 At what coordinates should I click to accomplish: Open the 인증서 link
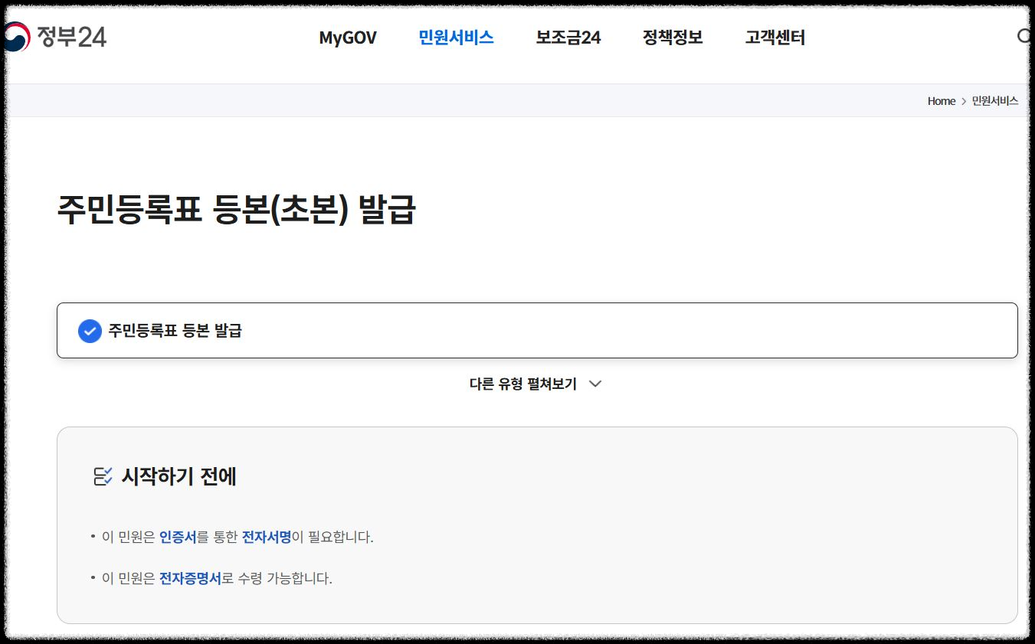(181, 537)
